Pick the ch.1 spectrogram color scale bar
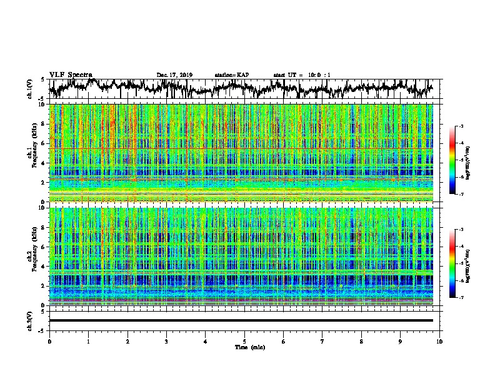Image resolution: width=495 pixels, height=383 pixels. coord(452,160)
